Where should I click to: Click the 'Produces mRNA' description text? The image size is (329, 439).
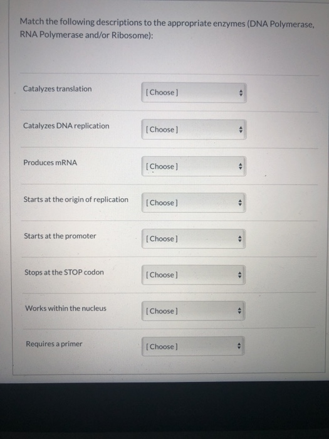click(50, 162)
